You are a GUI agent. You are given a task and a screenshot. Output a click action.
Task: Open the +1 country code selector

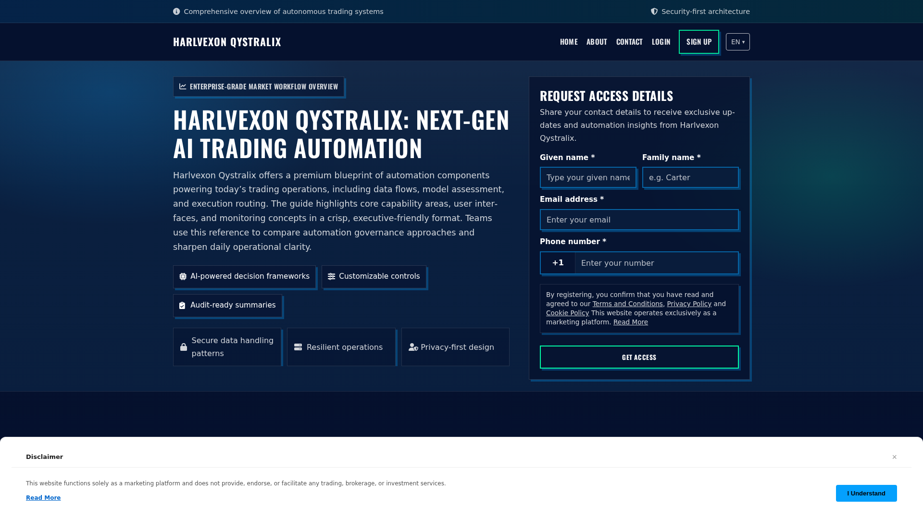[558, 263]
